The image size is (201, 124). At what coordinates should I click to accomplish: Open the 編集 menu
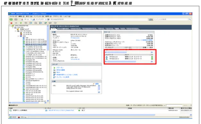[21, 16]
